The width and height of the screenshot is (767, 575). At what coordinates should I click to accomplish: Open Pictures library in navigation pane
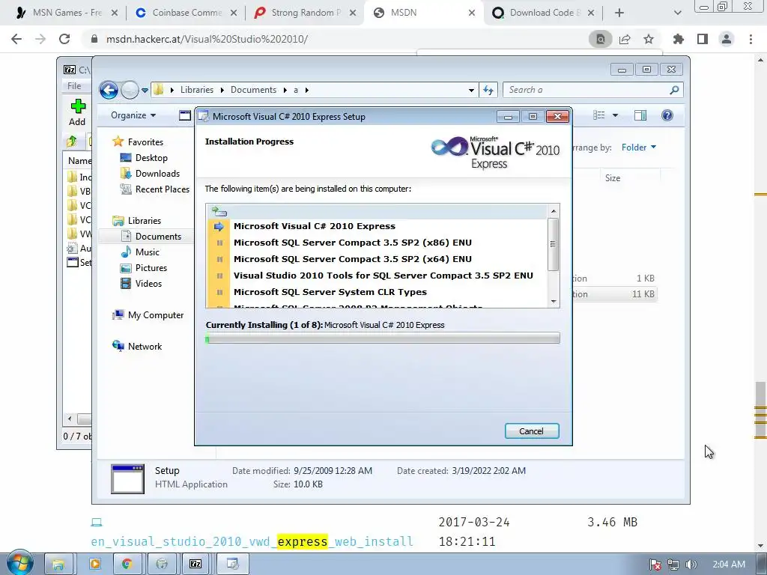coord(151,268)
